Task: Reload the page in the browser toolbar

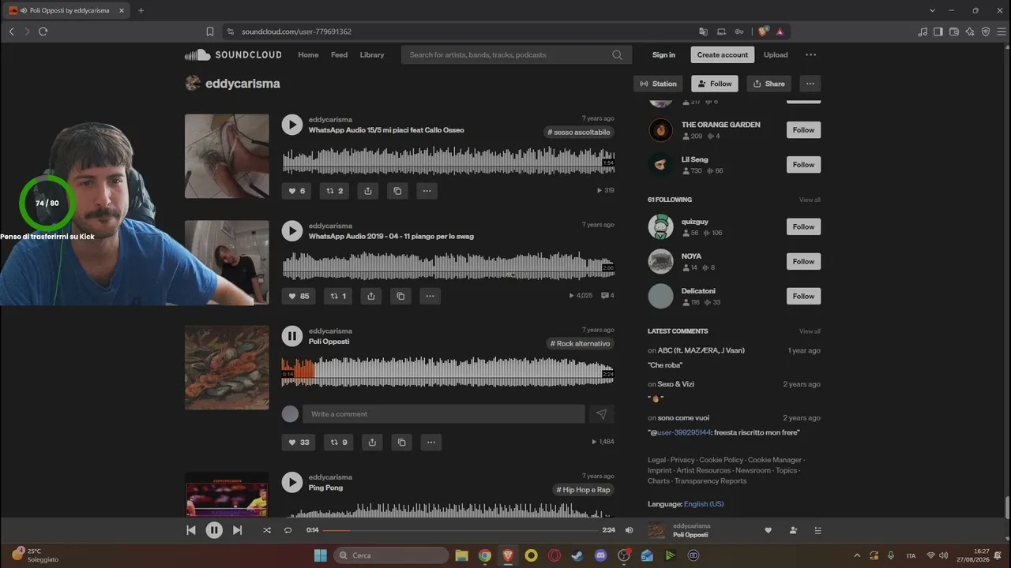Action: tap(43, 32)
